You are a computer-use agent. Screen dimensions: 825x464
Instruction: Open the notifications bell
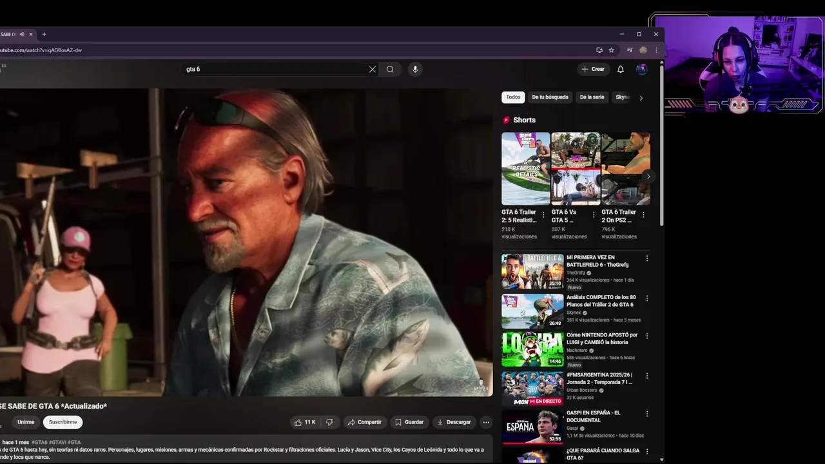(x=621, y=69)
